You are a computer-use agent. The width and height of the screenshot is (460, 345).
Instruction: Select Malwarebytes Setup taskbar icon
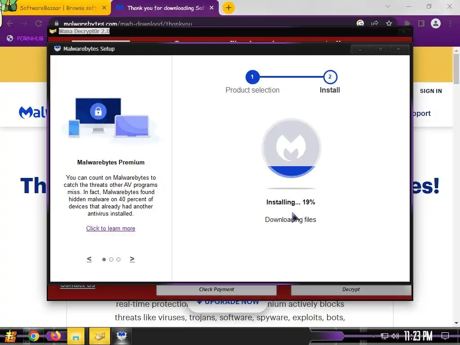tap(121, 336)
